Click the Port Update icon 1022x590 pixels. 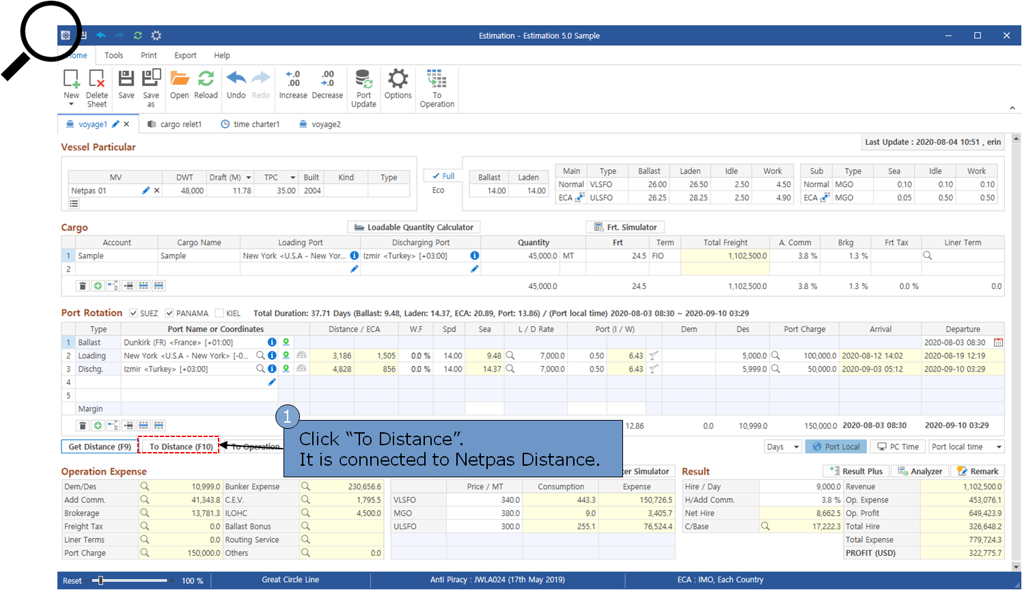tap(363, 79)
